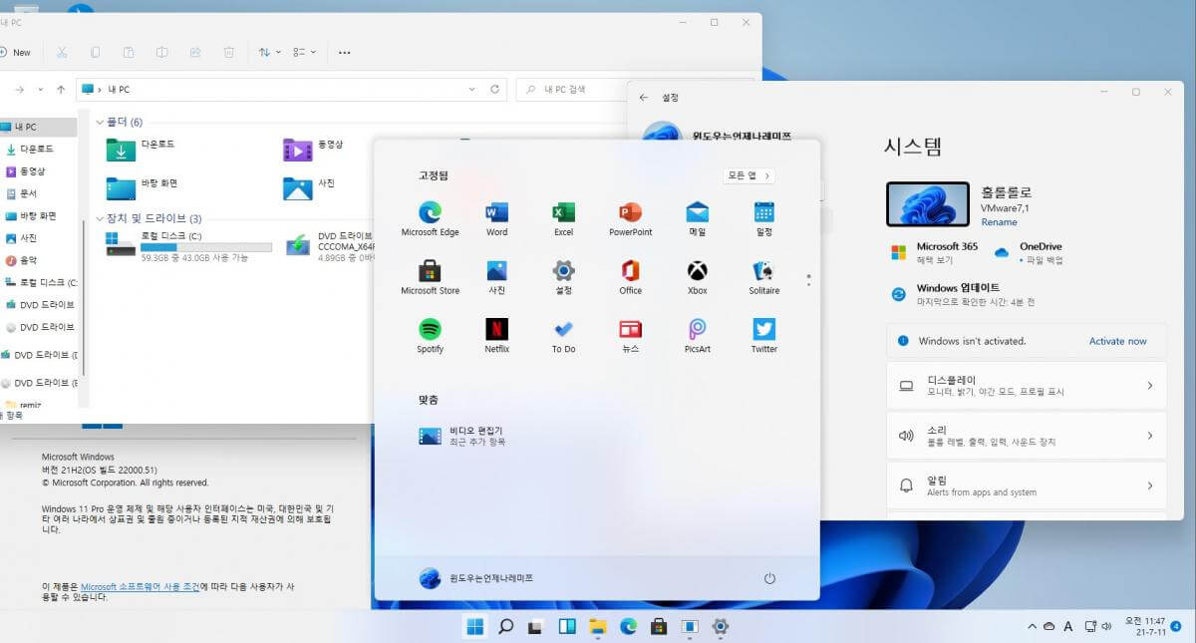Screen dimensions: 1196x643
Task: Expand the address bar history dropdown
Action: (472, 89)
